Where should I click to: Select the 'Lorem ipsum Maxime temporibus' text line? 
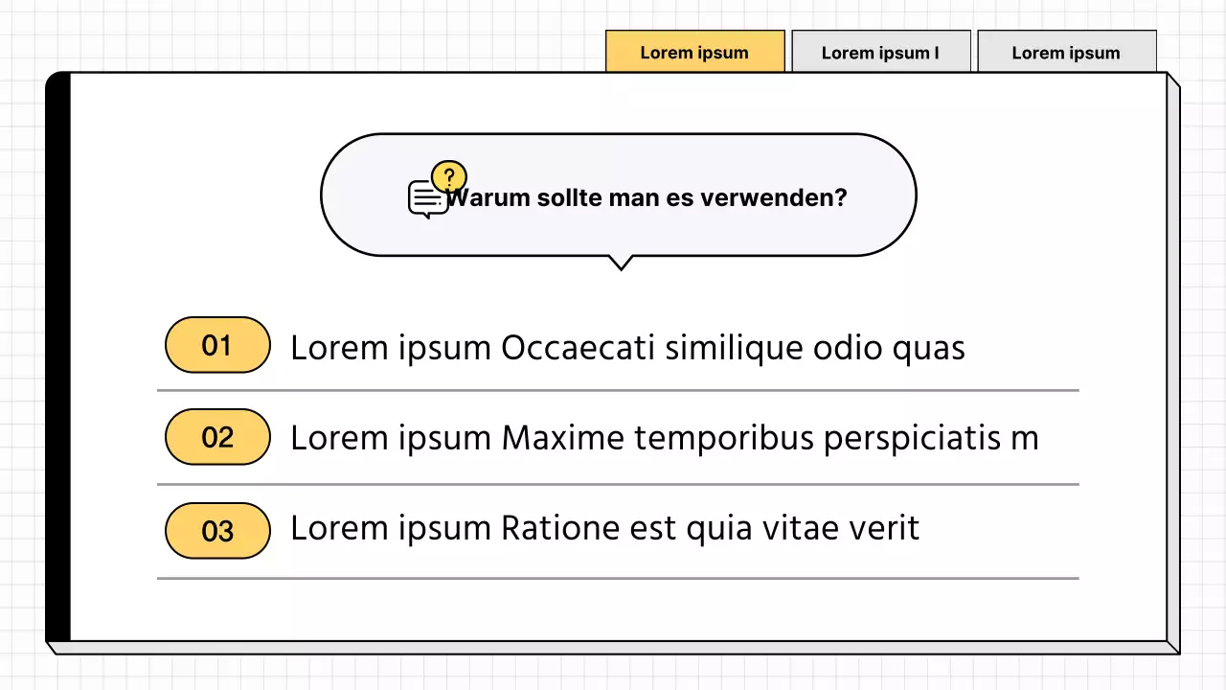(664, 438)
